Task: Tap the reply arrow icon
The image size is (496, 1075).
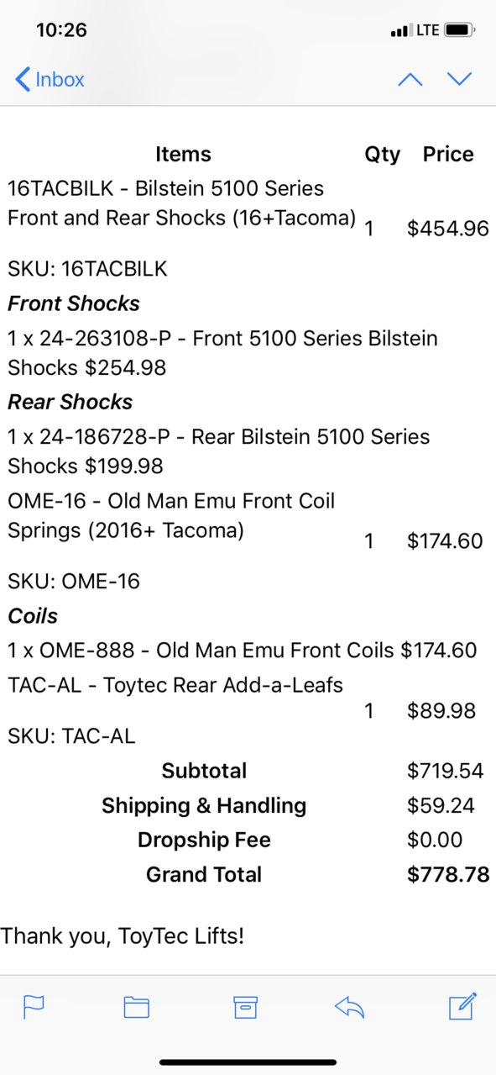Action: [349, 1007]
